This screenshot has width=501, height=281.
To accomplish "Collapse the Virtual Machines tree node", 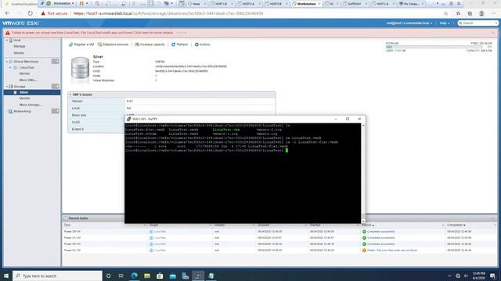I will (x=7, y=61).
